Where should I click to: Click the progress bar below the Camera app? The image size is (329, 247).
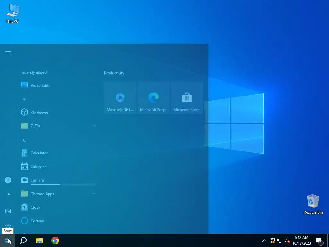pyautogui.click(x=63, y=185)
